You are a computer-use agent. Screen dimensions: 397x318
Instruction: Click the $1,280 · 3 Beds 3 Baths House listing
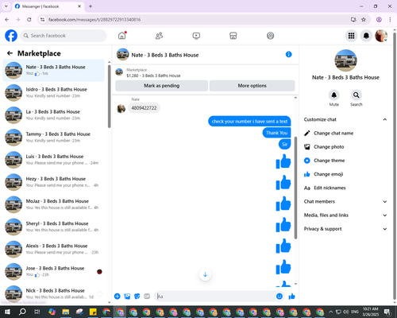click(x=153, y=76)
